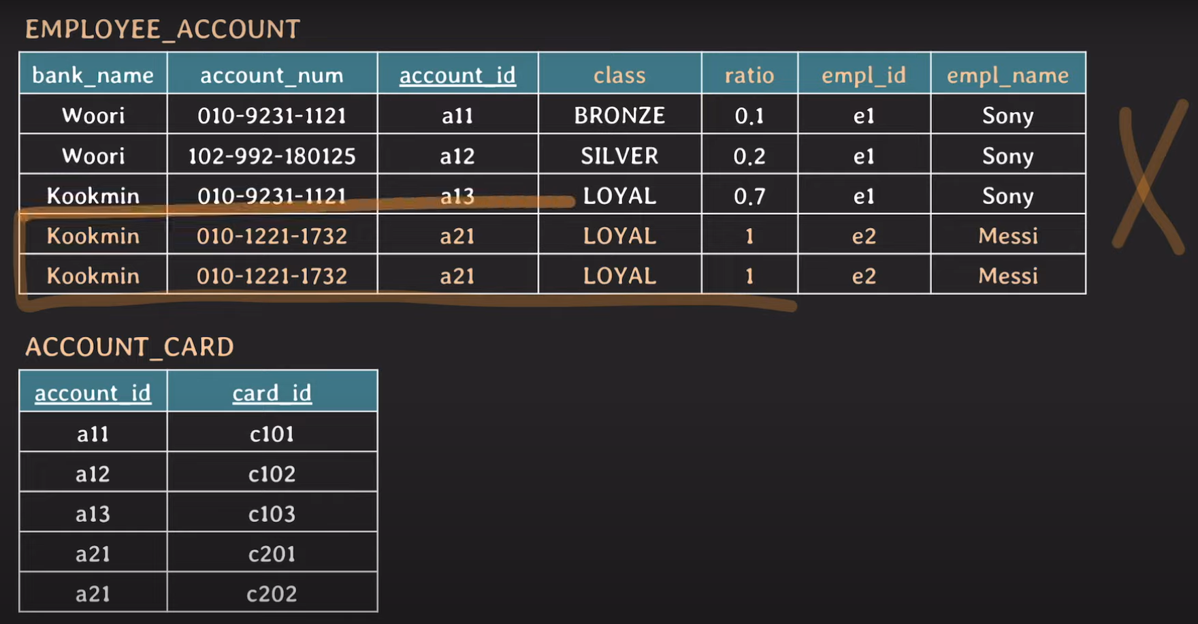Select the account_num column header
The image size is (1198, 624).
tap(272, 74)
